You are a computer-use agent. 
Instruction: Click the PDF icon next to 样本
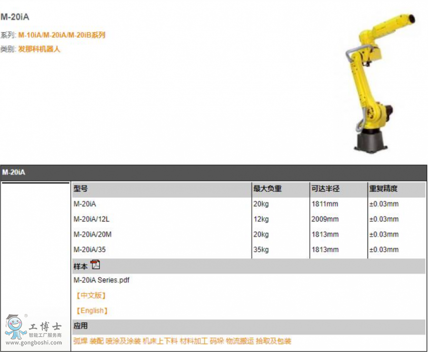click(96, 265)
